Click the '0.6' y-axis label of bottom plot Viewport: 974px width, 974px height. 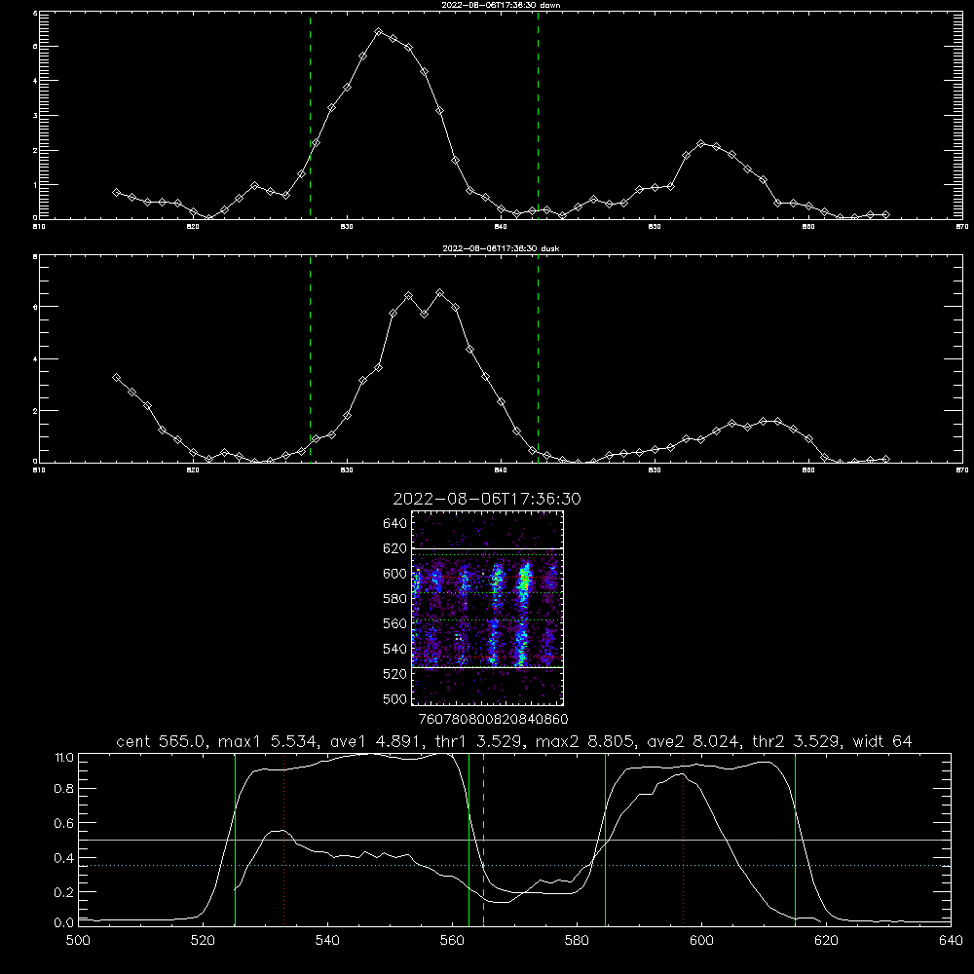point(64,824)
